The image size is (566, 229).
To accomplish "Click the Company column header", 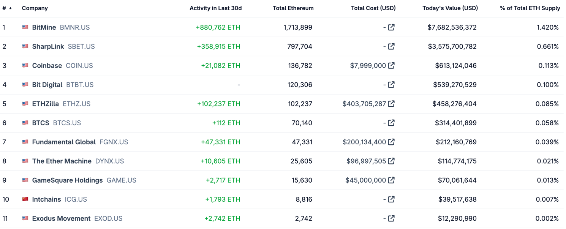I will [35, 8].
